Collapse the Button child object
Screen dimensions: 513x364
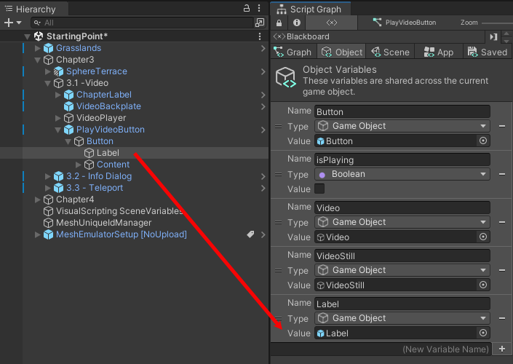point(68,142)
